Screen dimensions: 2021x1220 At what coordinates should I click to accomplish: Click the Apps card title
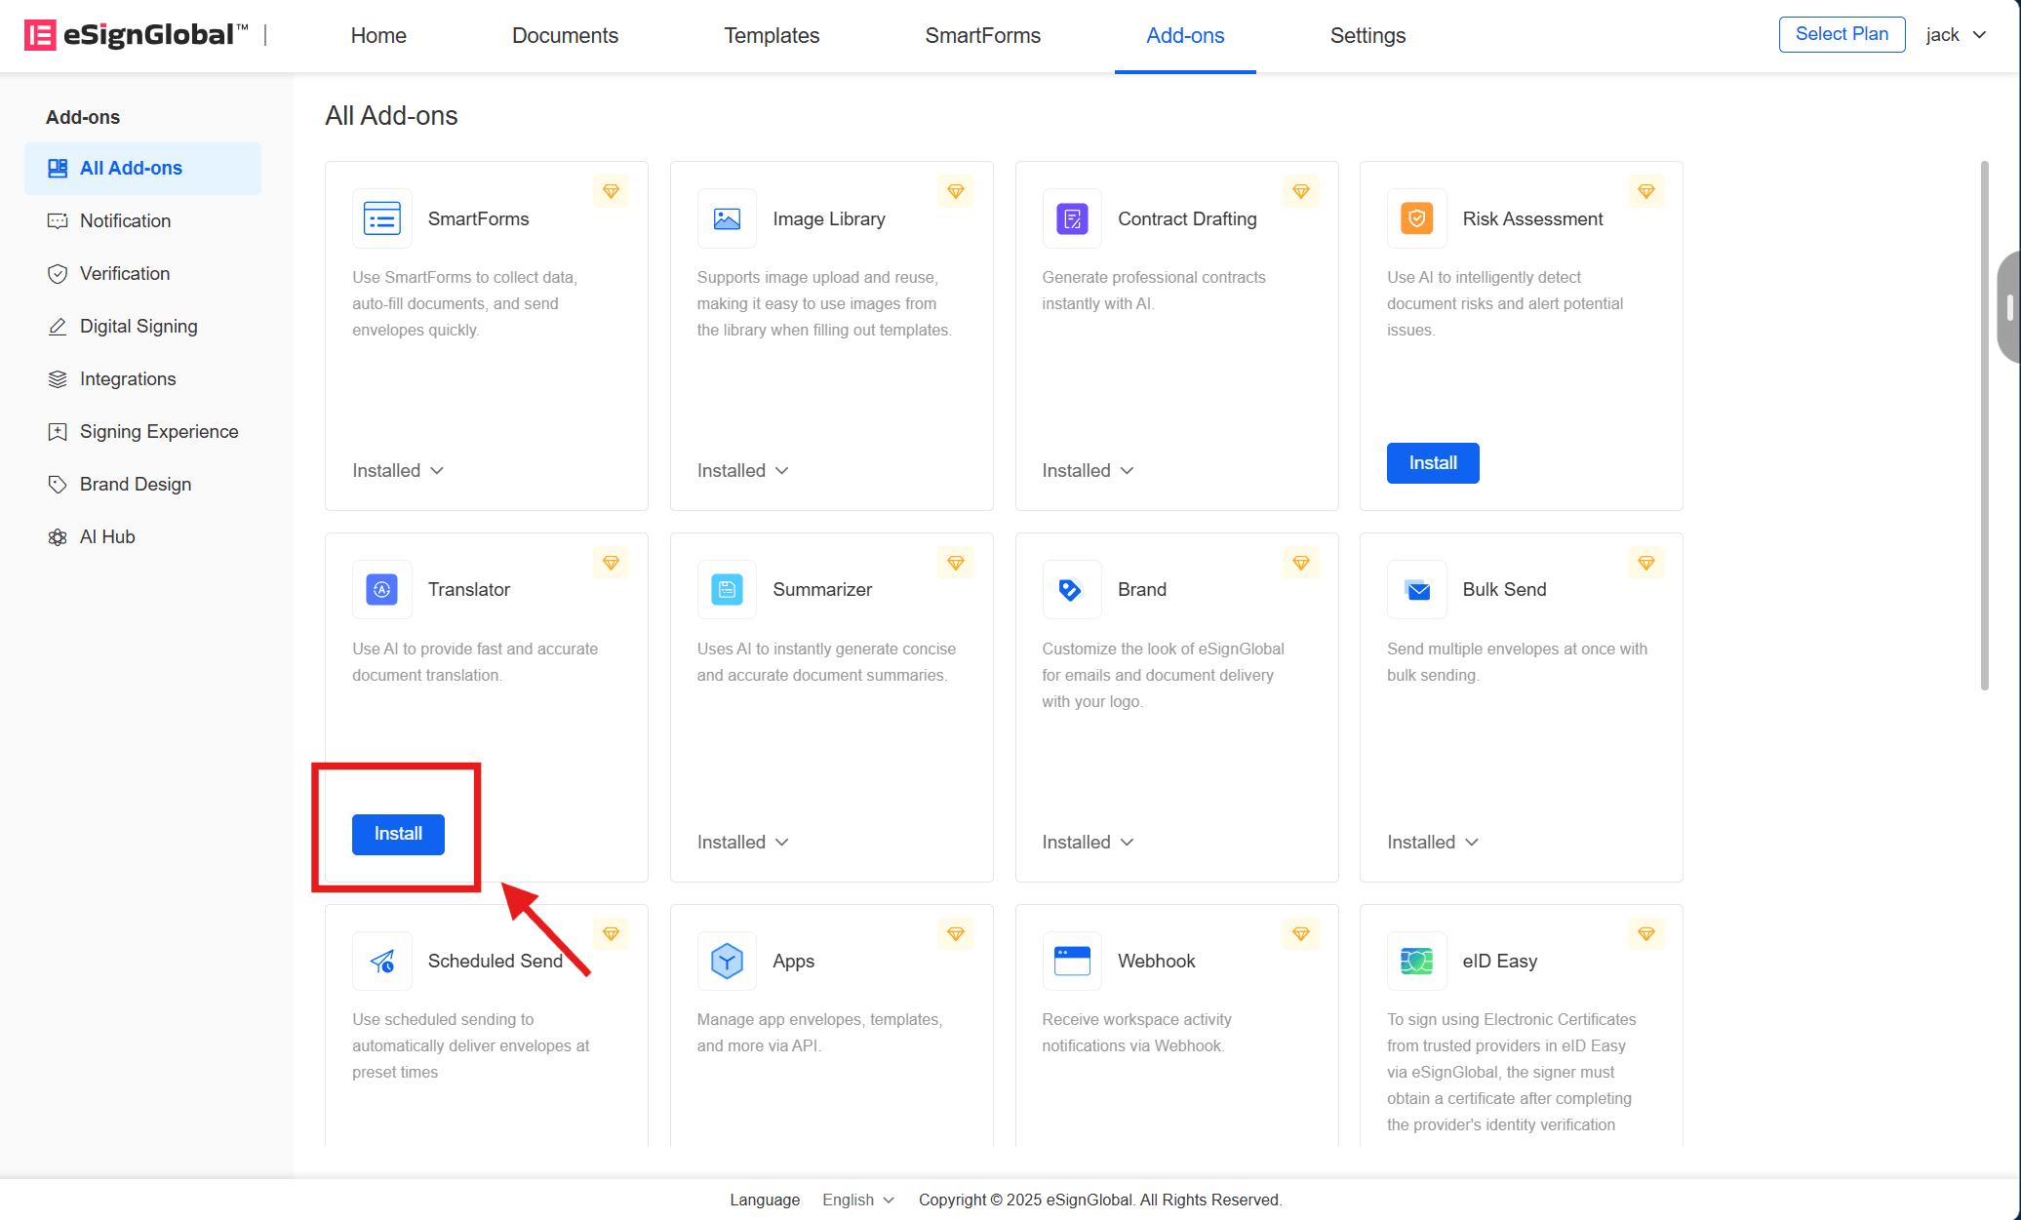click(x=793, y=961)
